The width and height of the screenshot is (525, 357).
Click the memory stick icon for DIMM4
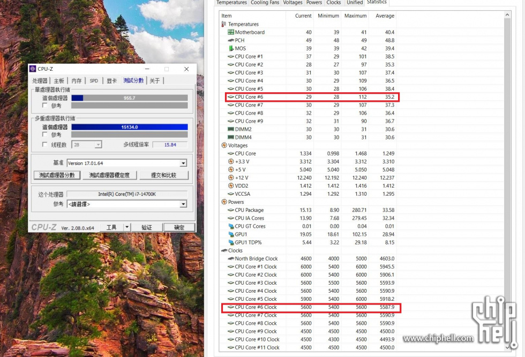[231, 137]
